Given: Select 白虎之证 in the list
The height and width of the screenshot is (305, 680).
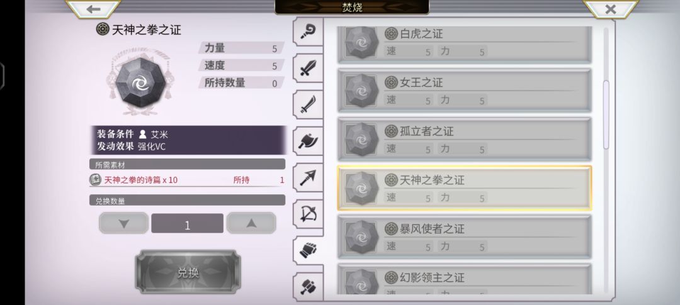Looking at the screenshot, I should [x=465, y=44].
